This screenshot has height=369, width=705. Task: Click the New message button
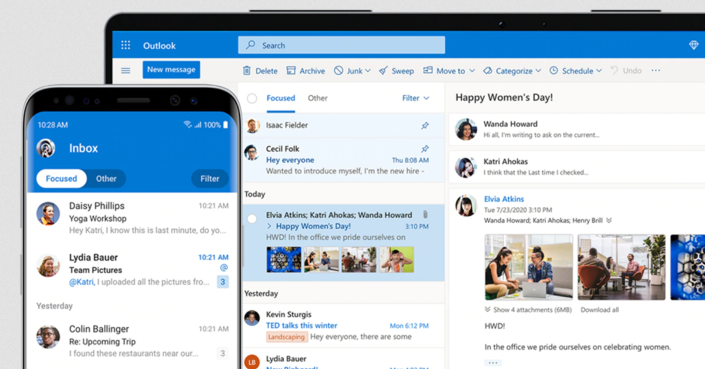(171, 69)
